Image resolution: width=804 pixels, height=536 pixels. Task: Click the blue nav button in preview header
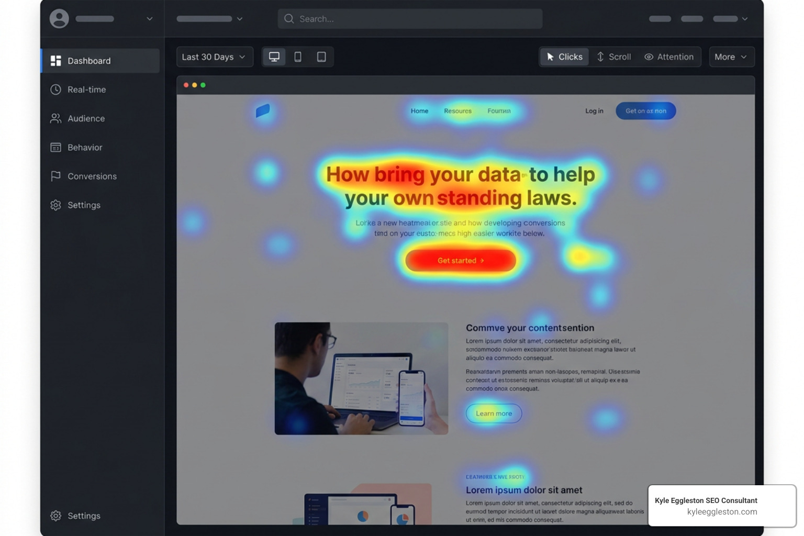[x=646, y=111]
